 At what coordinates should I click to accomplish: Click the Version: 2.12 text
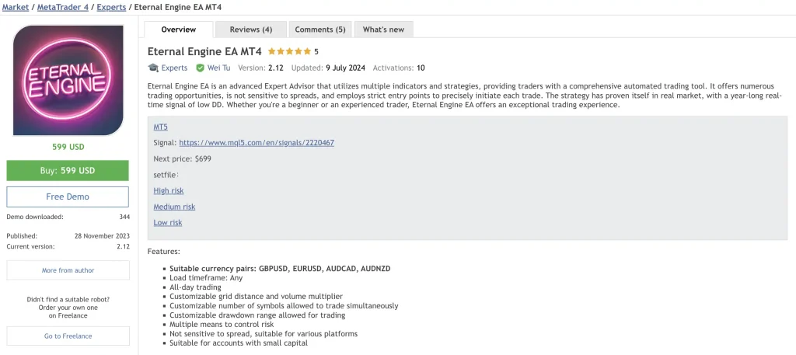(260, 68)
